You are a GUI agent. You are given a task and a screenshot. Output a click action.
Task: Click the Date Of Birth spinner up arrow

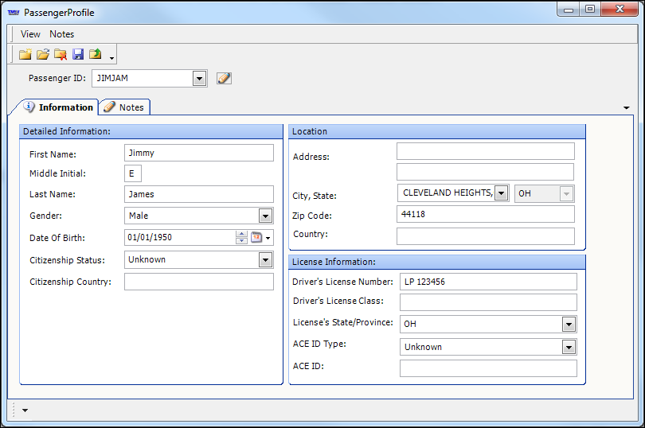(241, 234)
